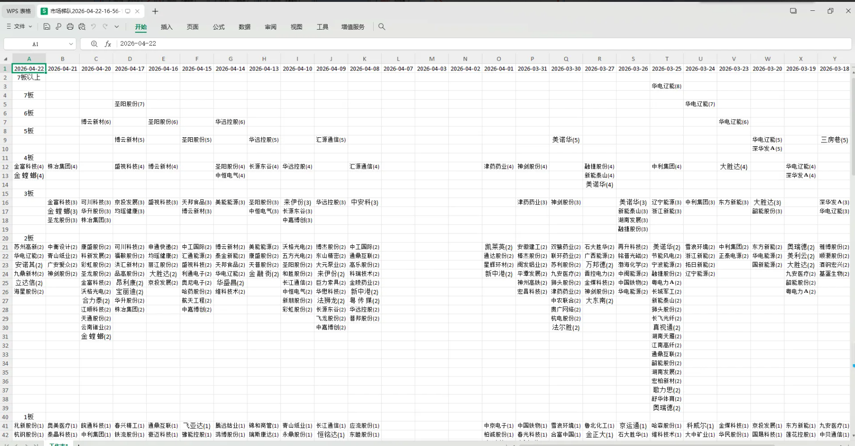
Task: Expand the Name Box dropdown showing A1
Action: (x=71, y=44)
